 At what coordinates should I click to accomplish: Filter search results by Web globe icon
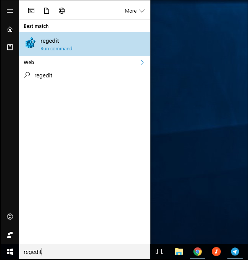pyautogui.click(x=62, y=11)
